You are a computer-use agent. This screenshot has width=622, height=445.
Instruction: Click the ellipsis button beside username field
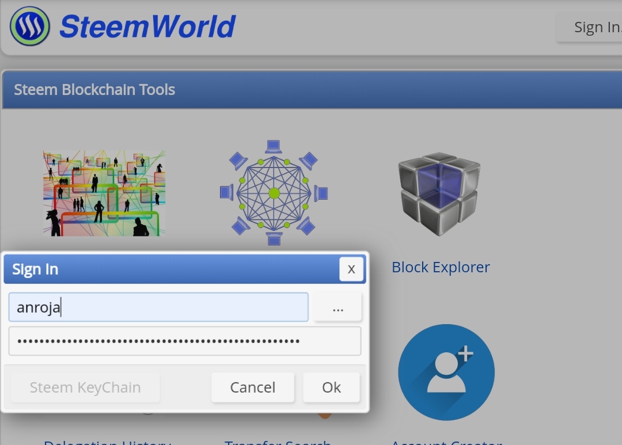(x=337, y=307)
